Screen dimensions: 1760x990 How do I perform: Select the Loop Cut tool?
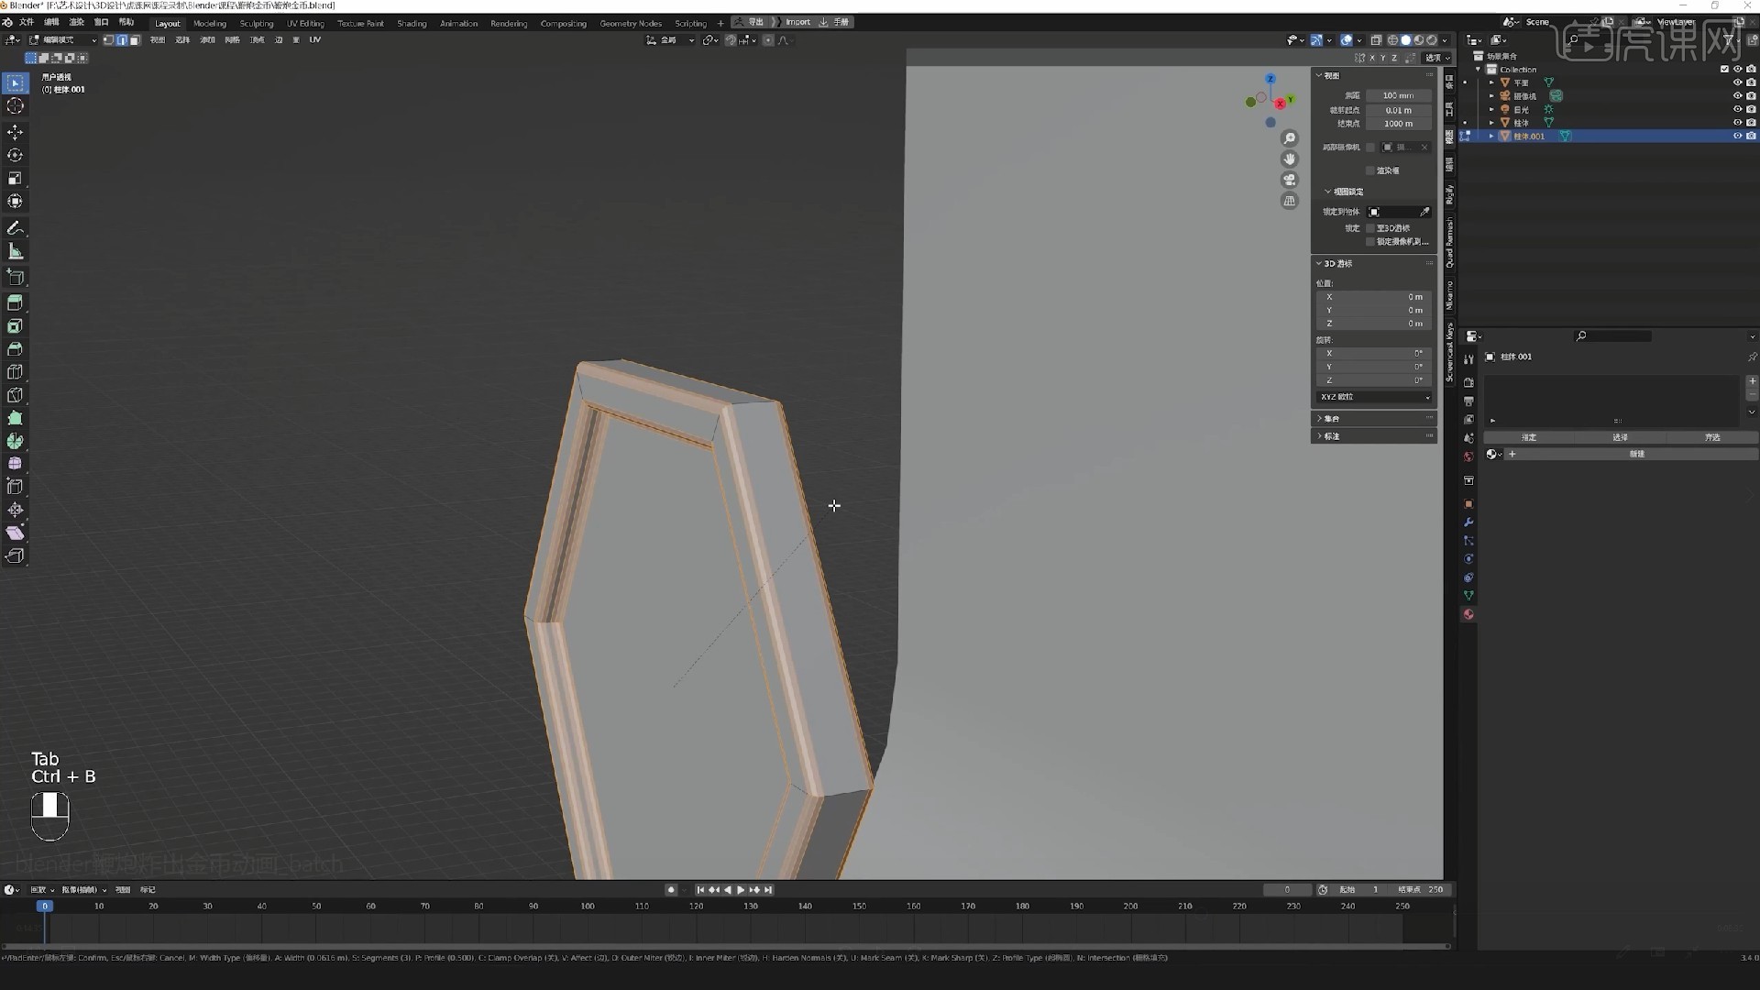click(x=16, y=371)
